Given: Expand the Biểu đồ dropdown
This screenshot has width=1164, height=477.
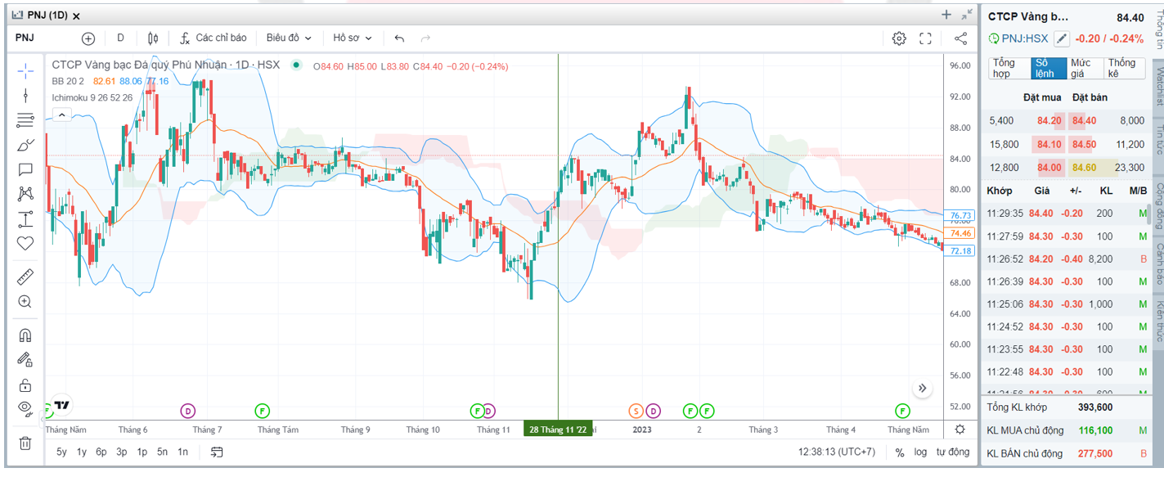Looking at the screenshot, I should point(289,38).
